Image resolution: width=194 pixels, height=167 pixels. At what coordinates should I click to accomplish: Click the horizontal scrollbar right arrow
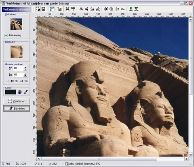[186, 158]
